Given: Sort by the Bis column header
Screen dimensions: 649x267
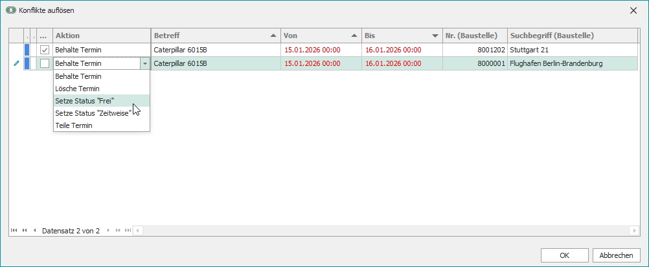Looking at the screenshot, I should pos(400,36).
